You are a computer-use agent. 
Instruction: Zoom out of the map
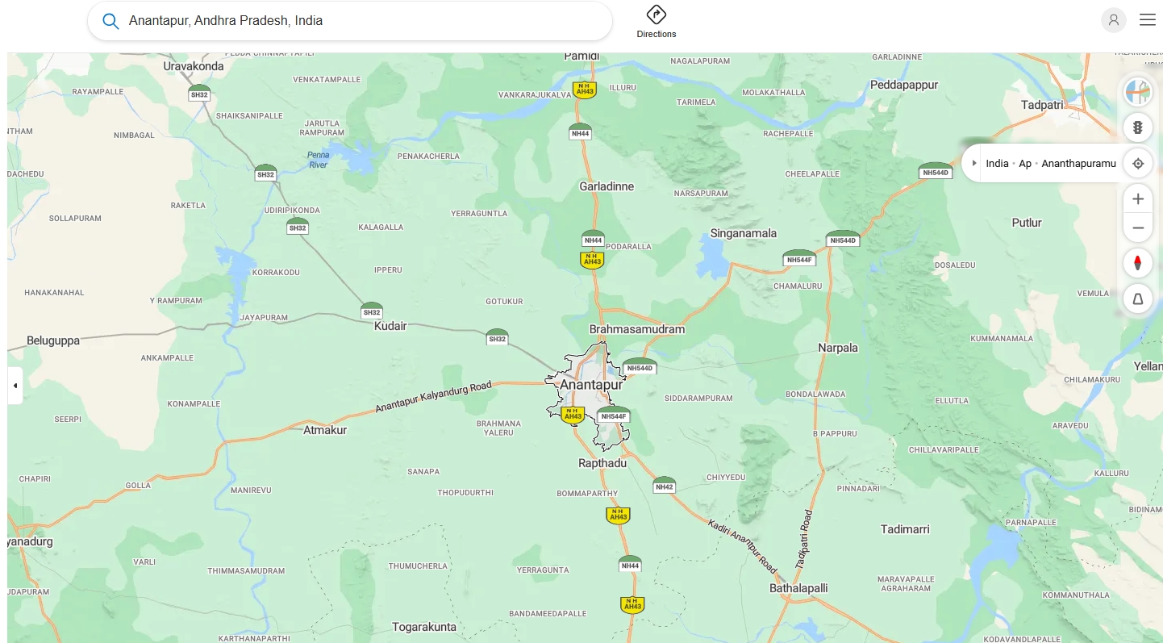coord(1138,228)
